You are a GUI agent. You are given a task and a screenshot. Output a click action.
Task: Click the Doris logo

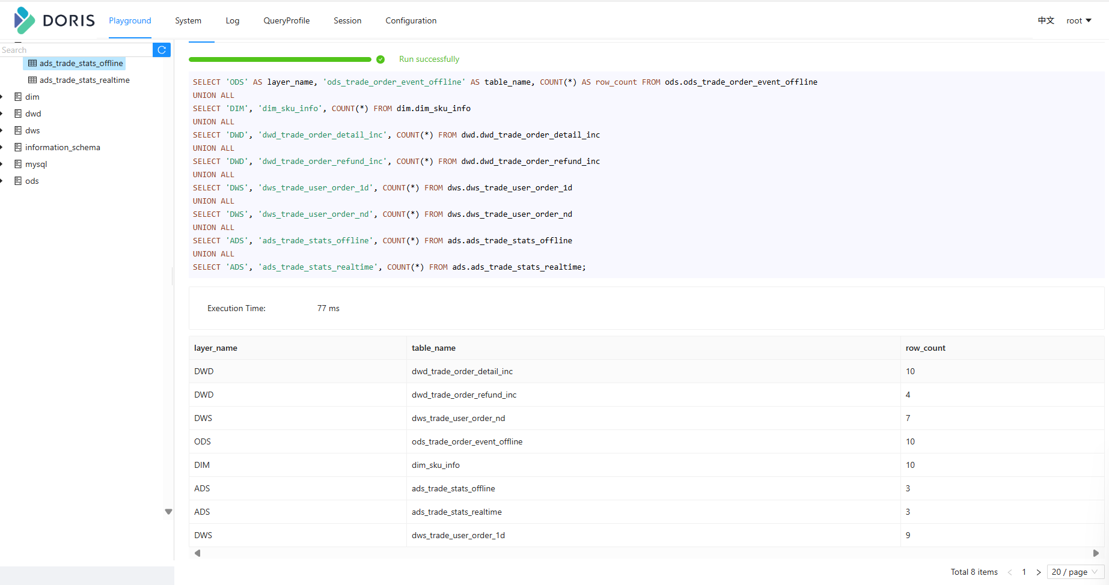(54, 20)
